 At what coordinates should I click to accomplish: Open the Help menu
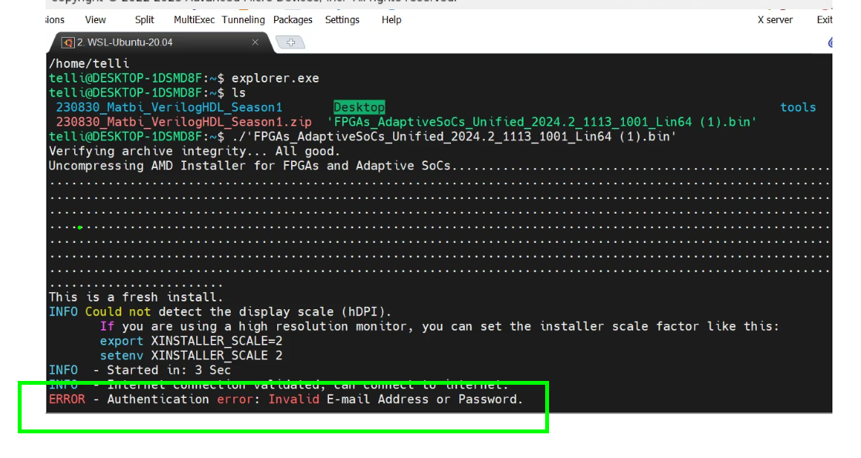392,20
